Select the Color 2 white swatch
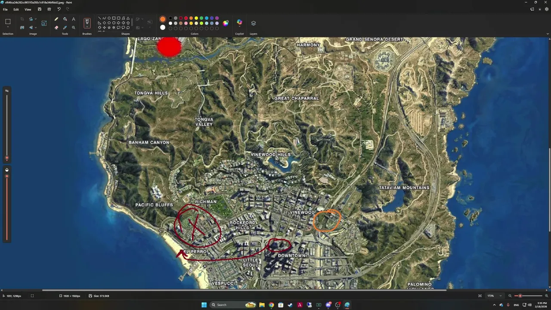 pyautogui.click(x=163, y=28)
